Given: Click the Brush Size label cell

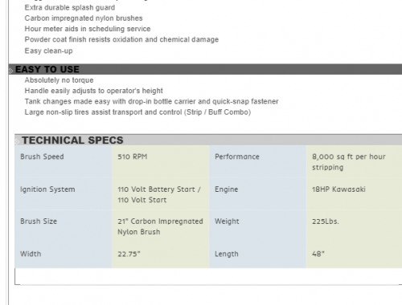Looking at the screenshot, I should [64, 226].
